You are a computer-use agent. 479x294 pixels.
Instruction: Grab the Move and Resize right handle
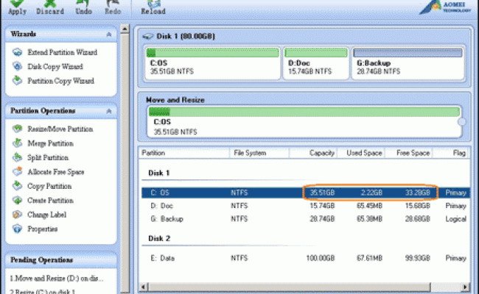click(461, 121)
